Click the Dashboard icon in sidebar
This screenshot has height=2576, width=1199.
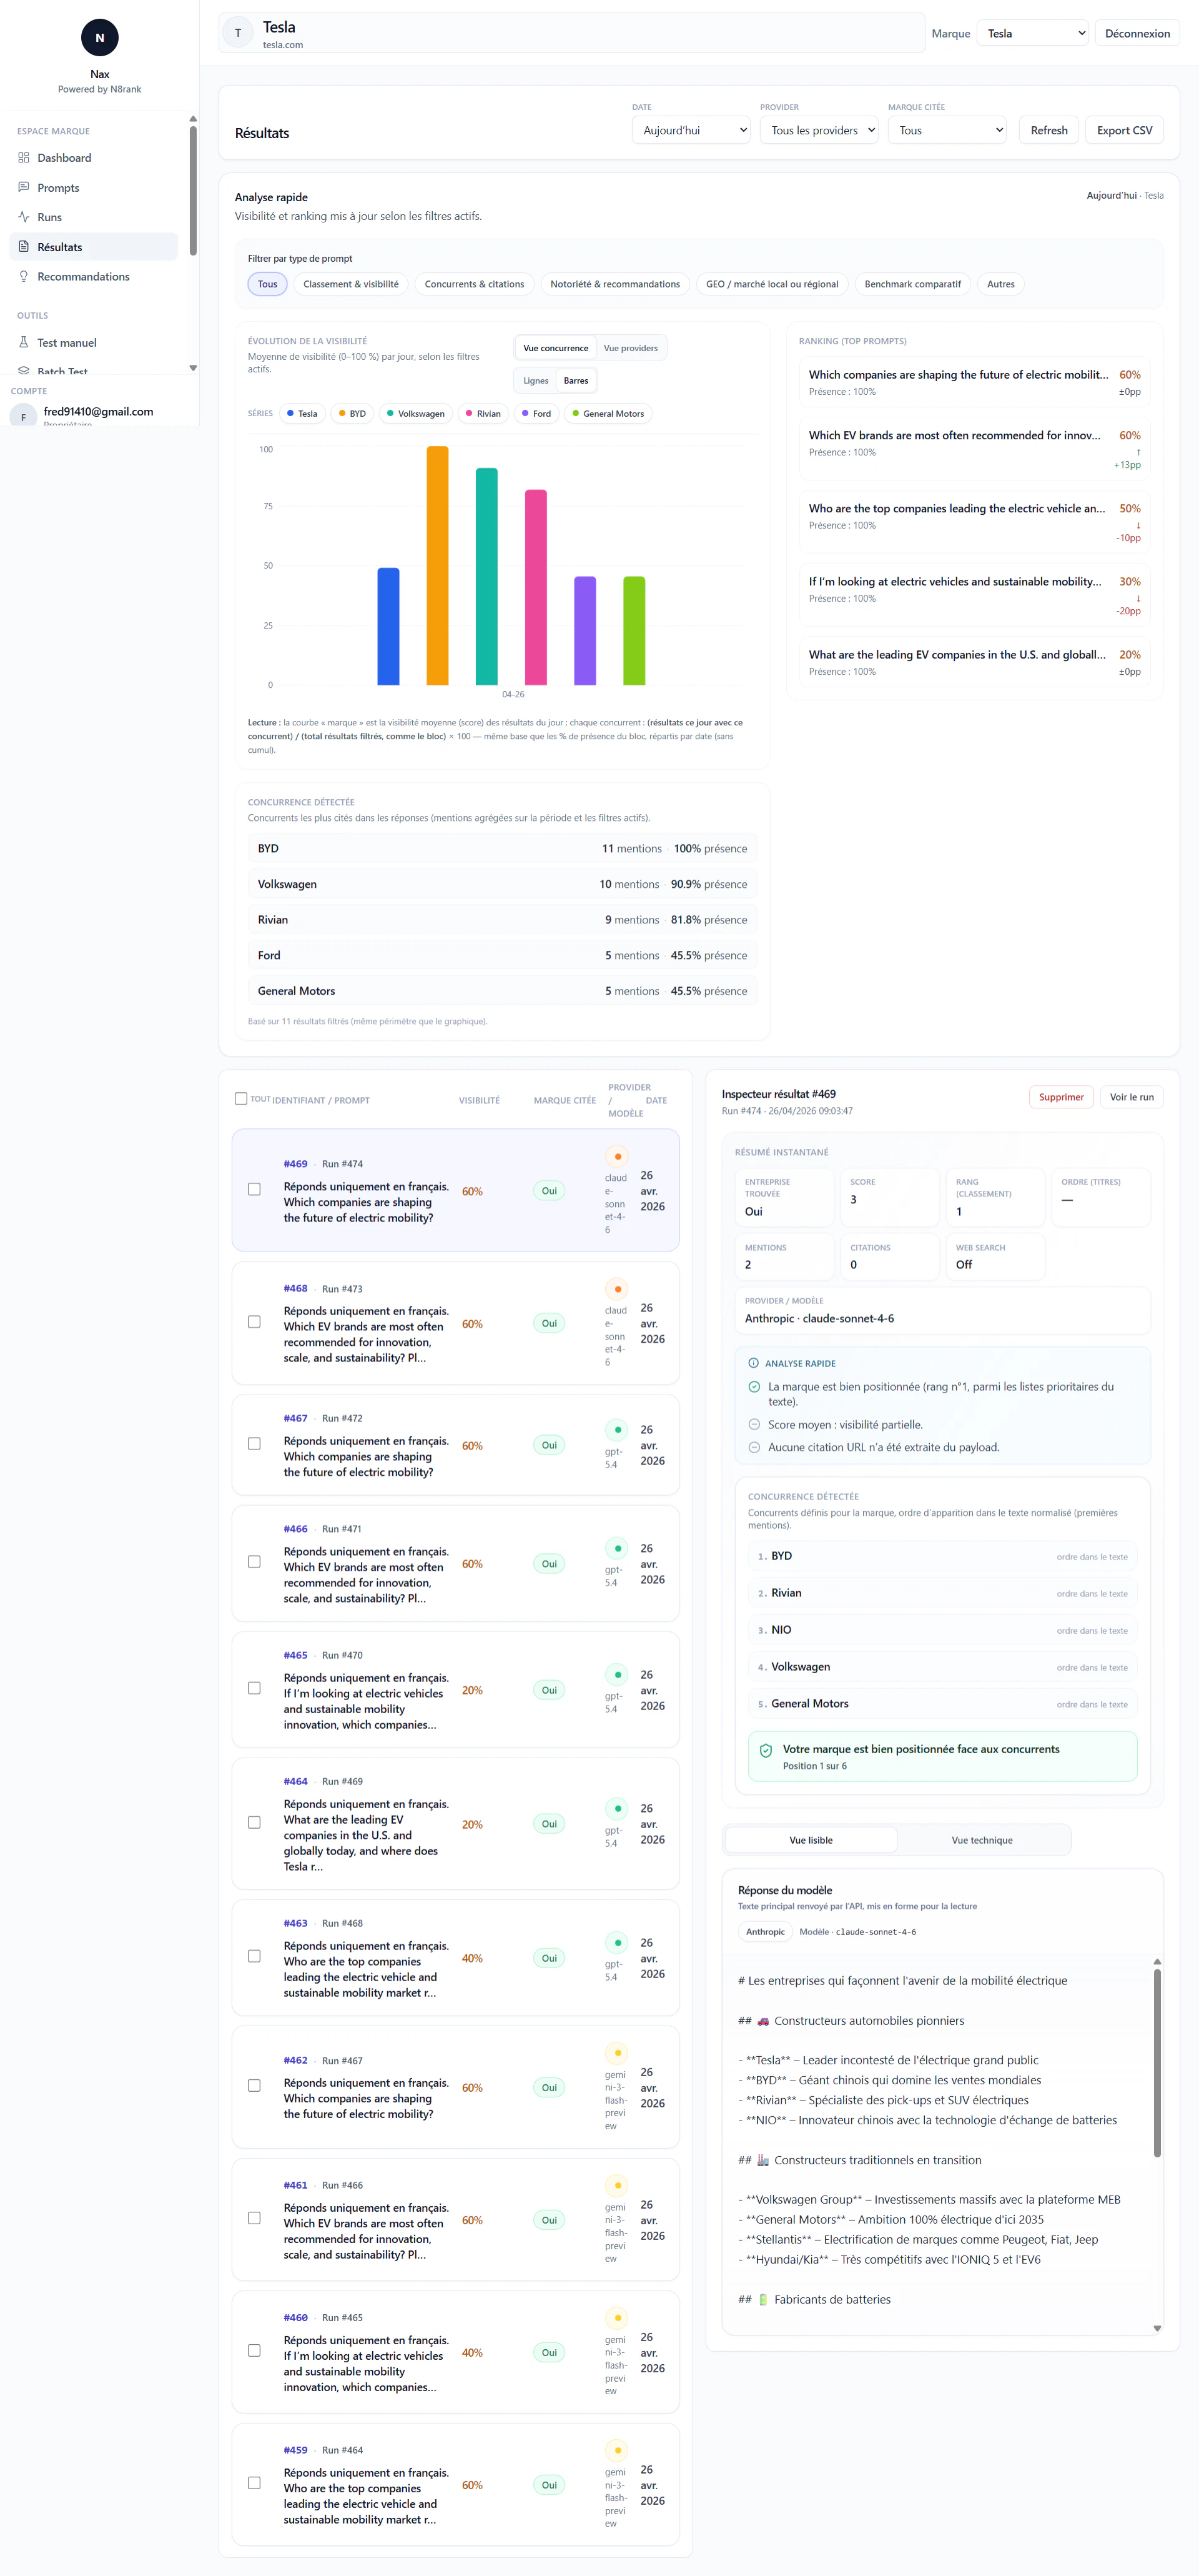click(24, 158)
